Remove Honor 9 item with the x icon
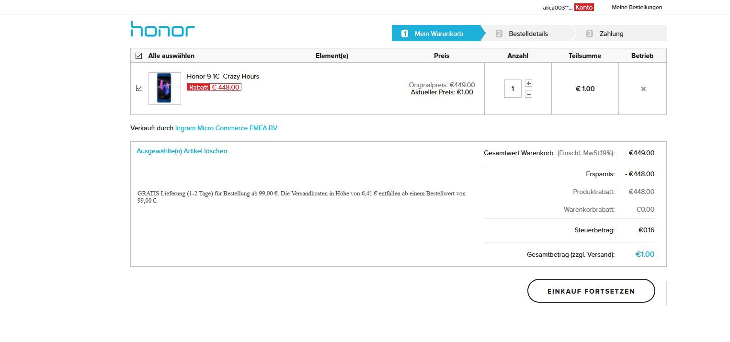The image size is (730, 342). coord(643,89)
